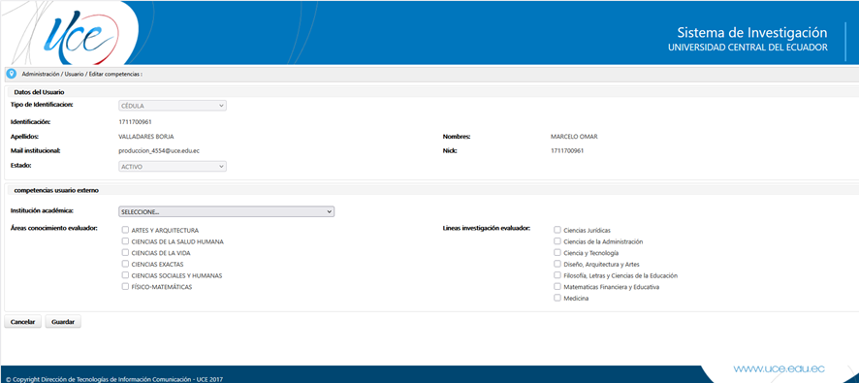Click identification number beside the Identificación label

coord(135,121)
